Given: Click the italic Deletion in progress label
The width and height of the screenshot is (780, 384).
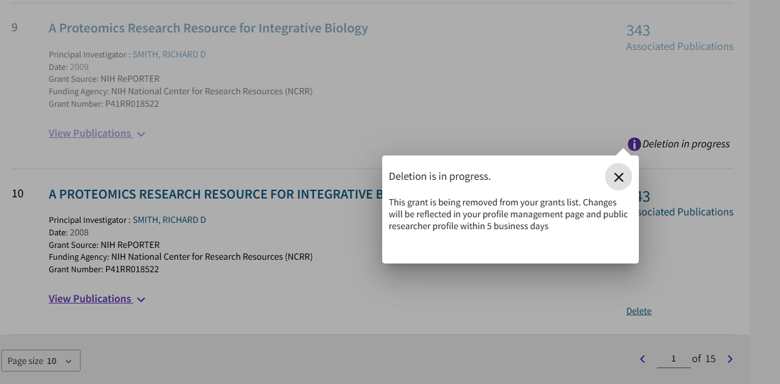Looking at the screenshot, I should pos(686,144).
